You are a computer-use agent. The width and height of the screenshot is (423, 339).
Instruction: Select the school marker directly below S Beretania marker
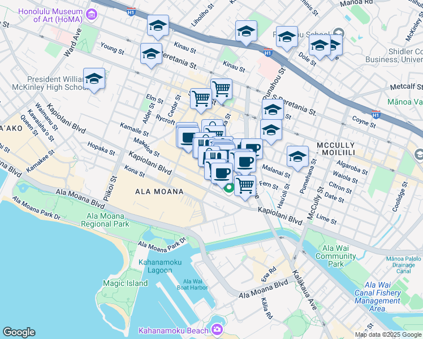271,130
